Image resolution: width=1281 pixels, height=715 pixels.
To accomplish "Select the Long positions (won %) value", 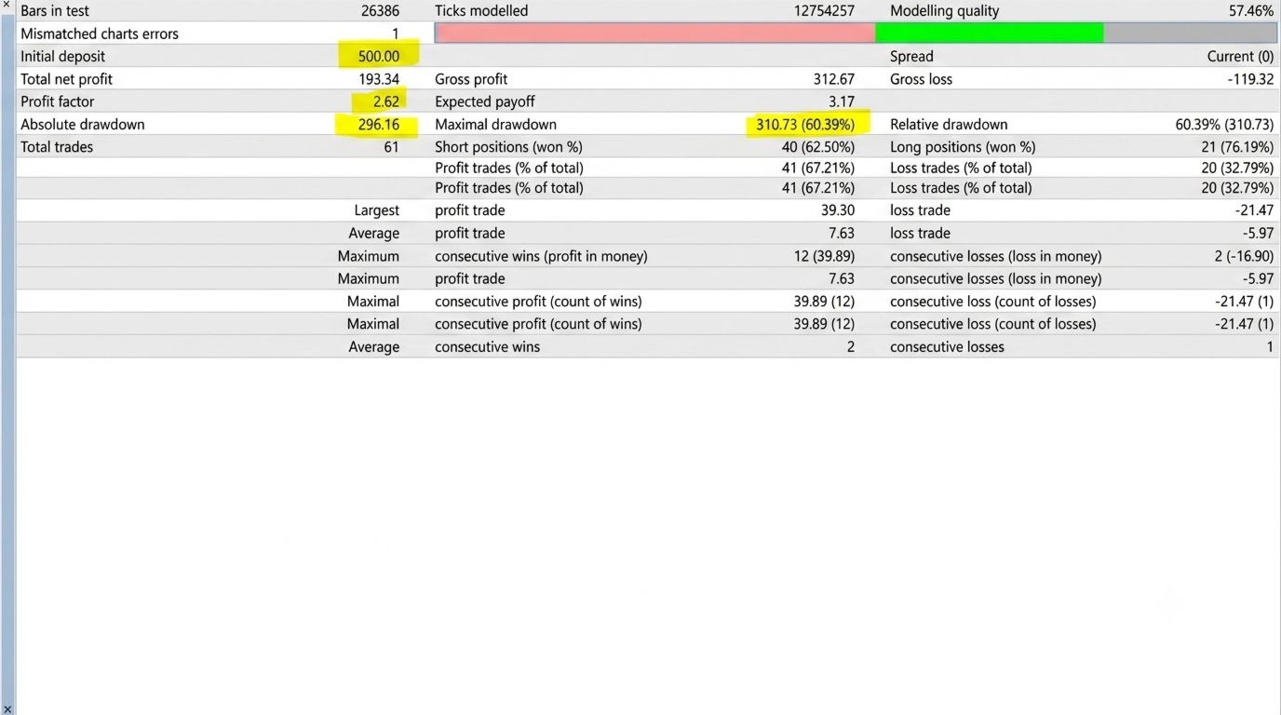I will [1237, 147].
